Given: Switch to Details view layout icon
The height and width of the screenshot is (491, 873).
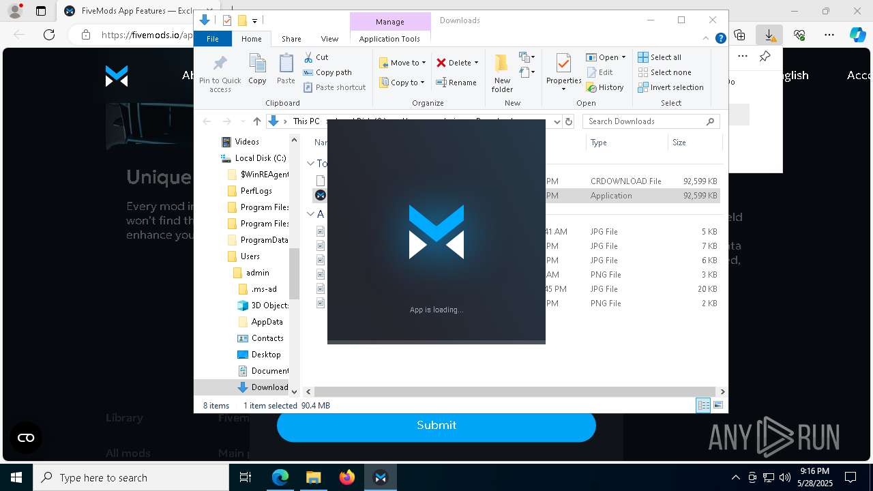Looking at the screenshot, I should [x=703, y=405].
